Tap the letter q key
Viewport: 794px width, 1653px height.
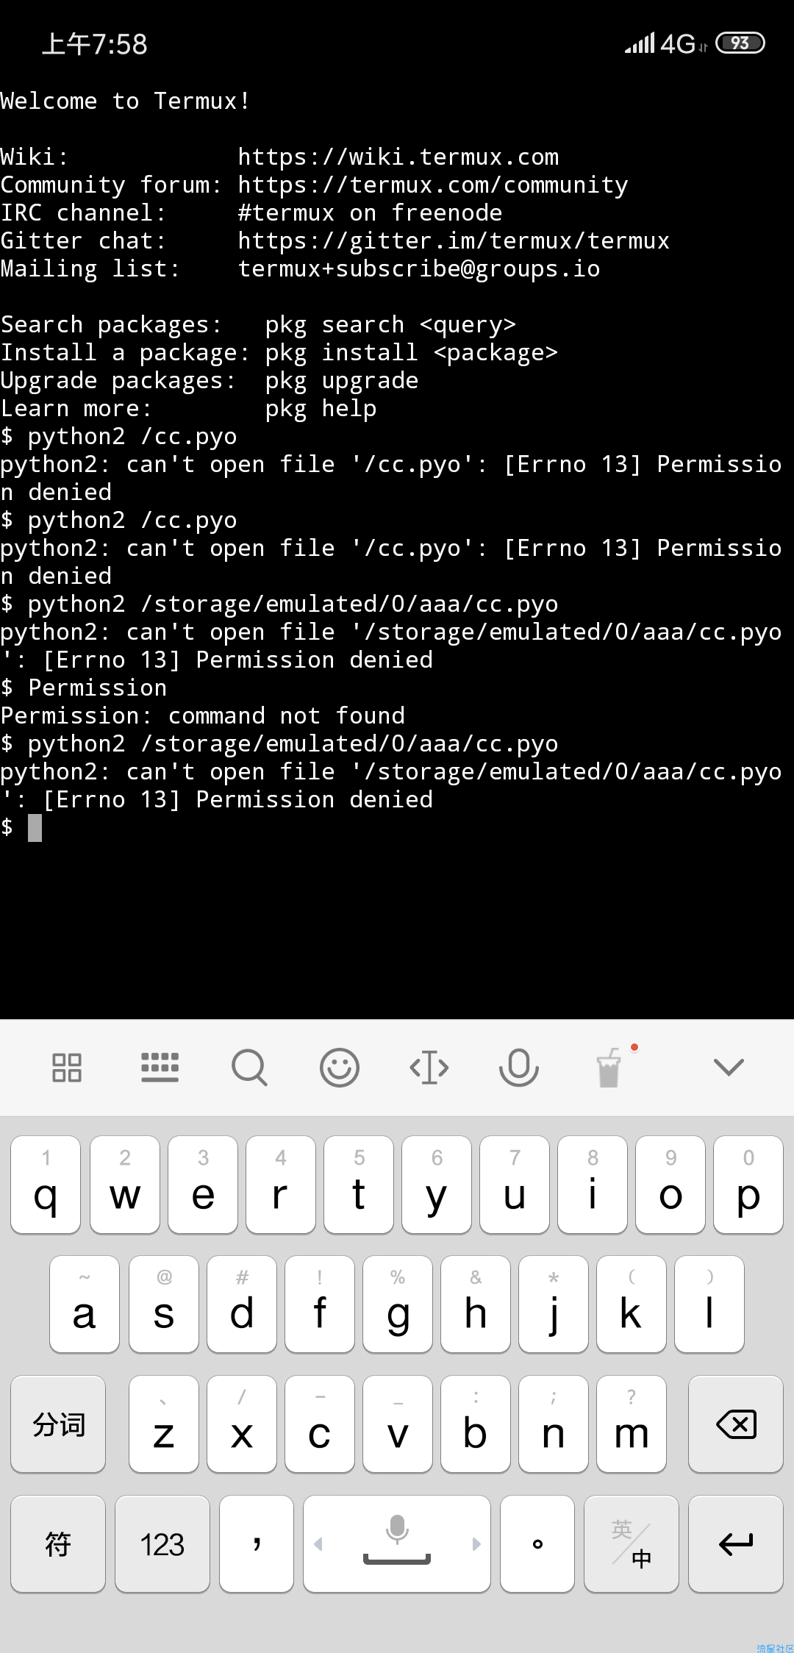pyautogui.click(x=46, y=1185)
